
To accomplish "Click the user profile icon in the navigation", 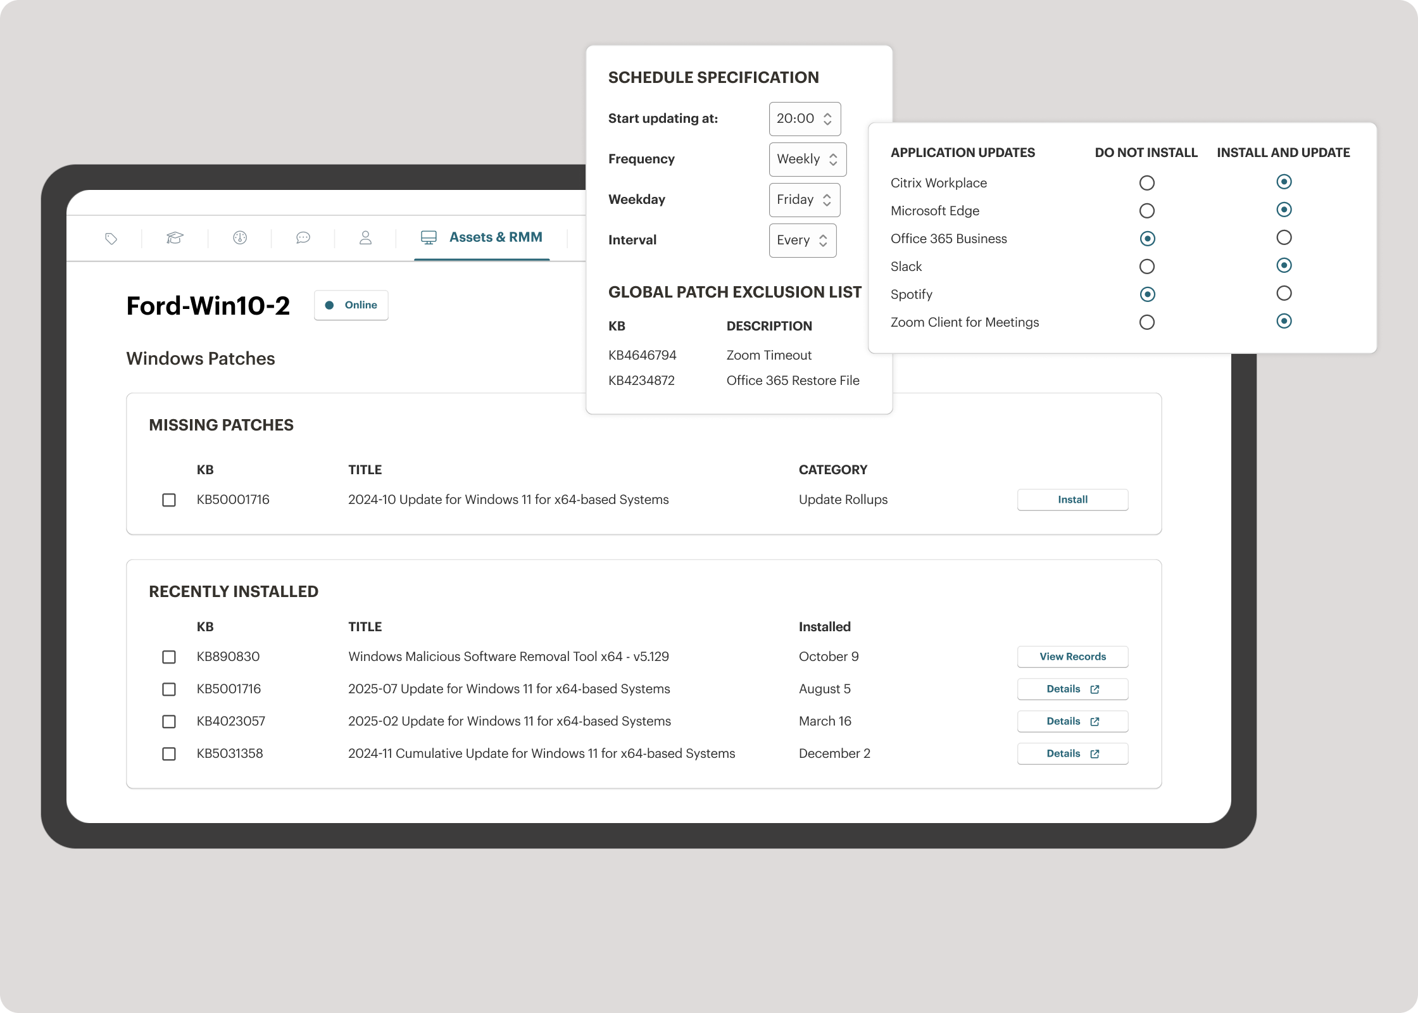I will pos(366,238).
